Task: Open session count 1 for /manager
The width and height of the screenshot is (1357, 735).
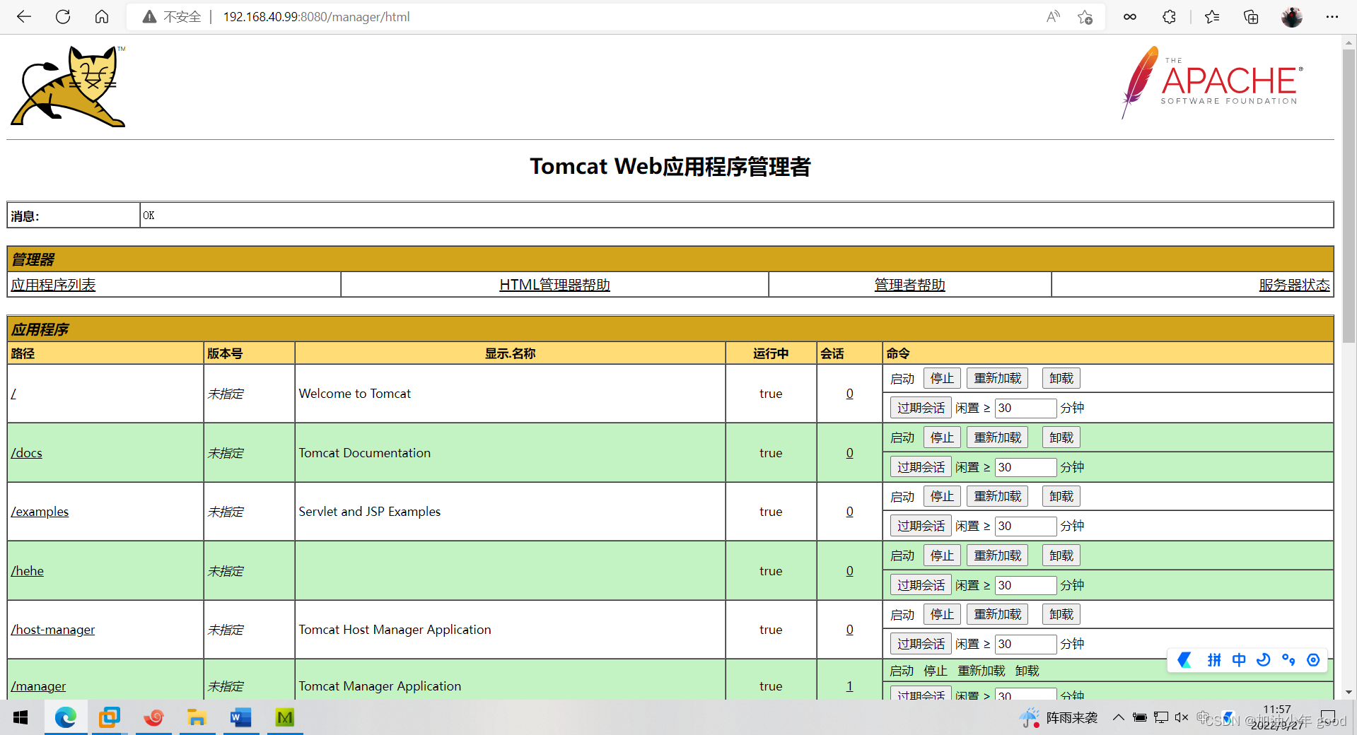Action: tap(849, 686)
